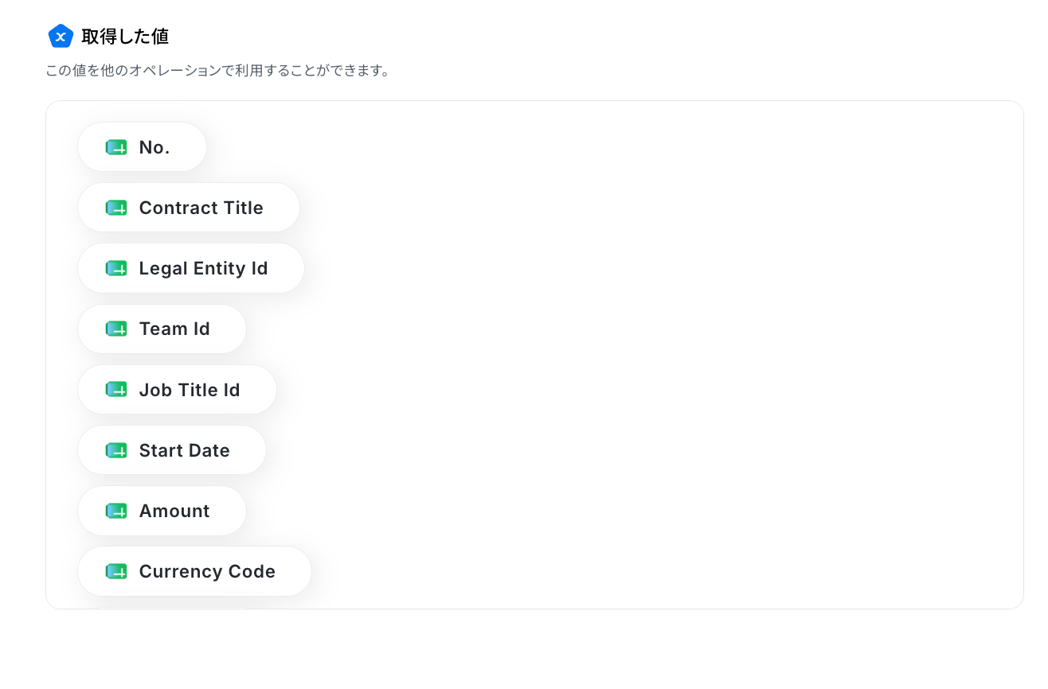Click the この値を他のオペレーション description text
This screenshot has height=689, width=1048.
tap(218, 71)
